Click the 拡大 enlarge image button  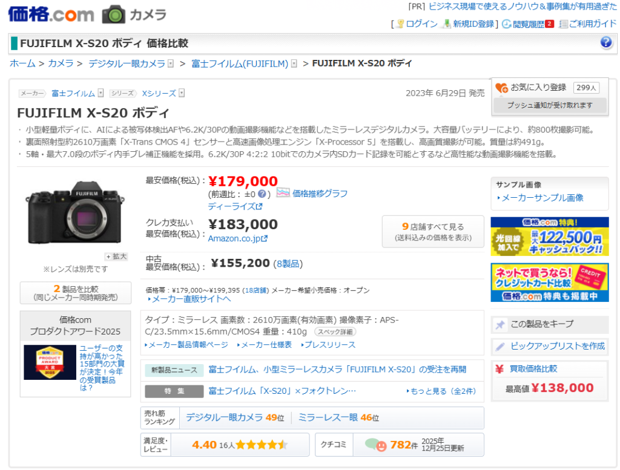point(116,256)
